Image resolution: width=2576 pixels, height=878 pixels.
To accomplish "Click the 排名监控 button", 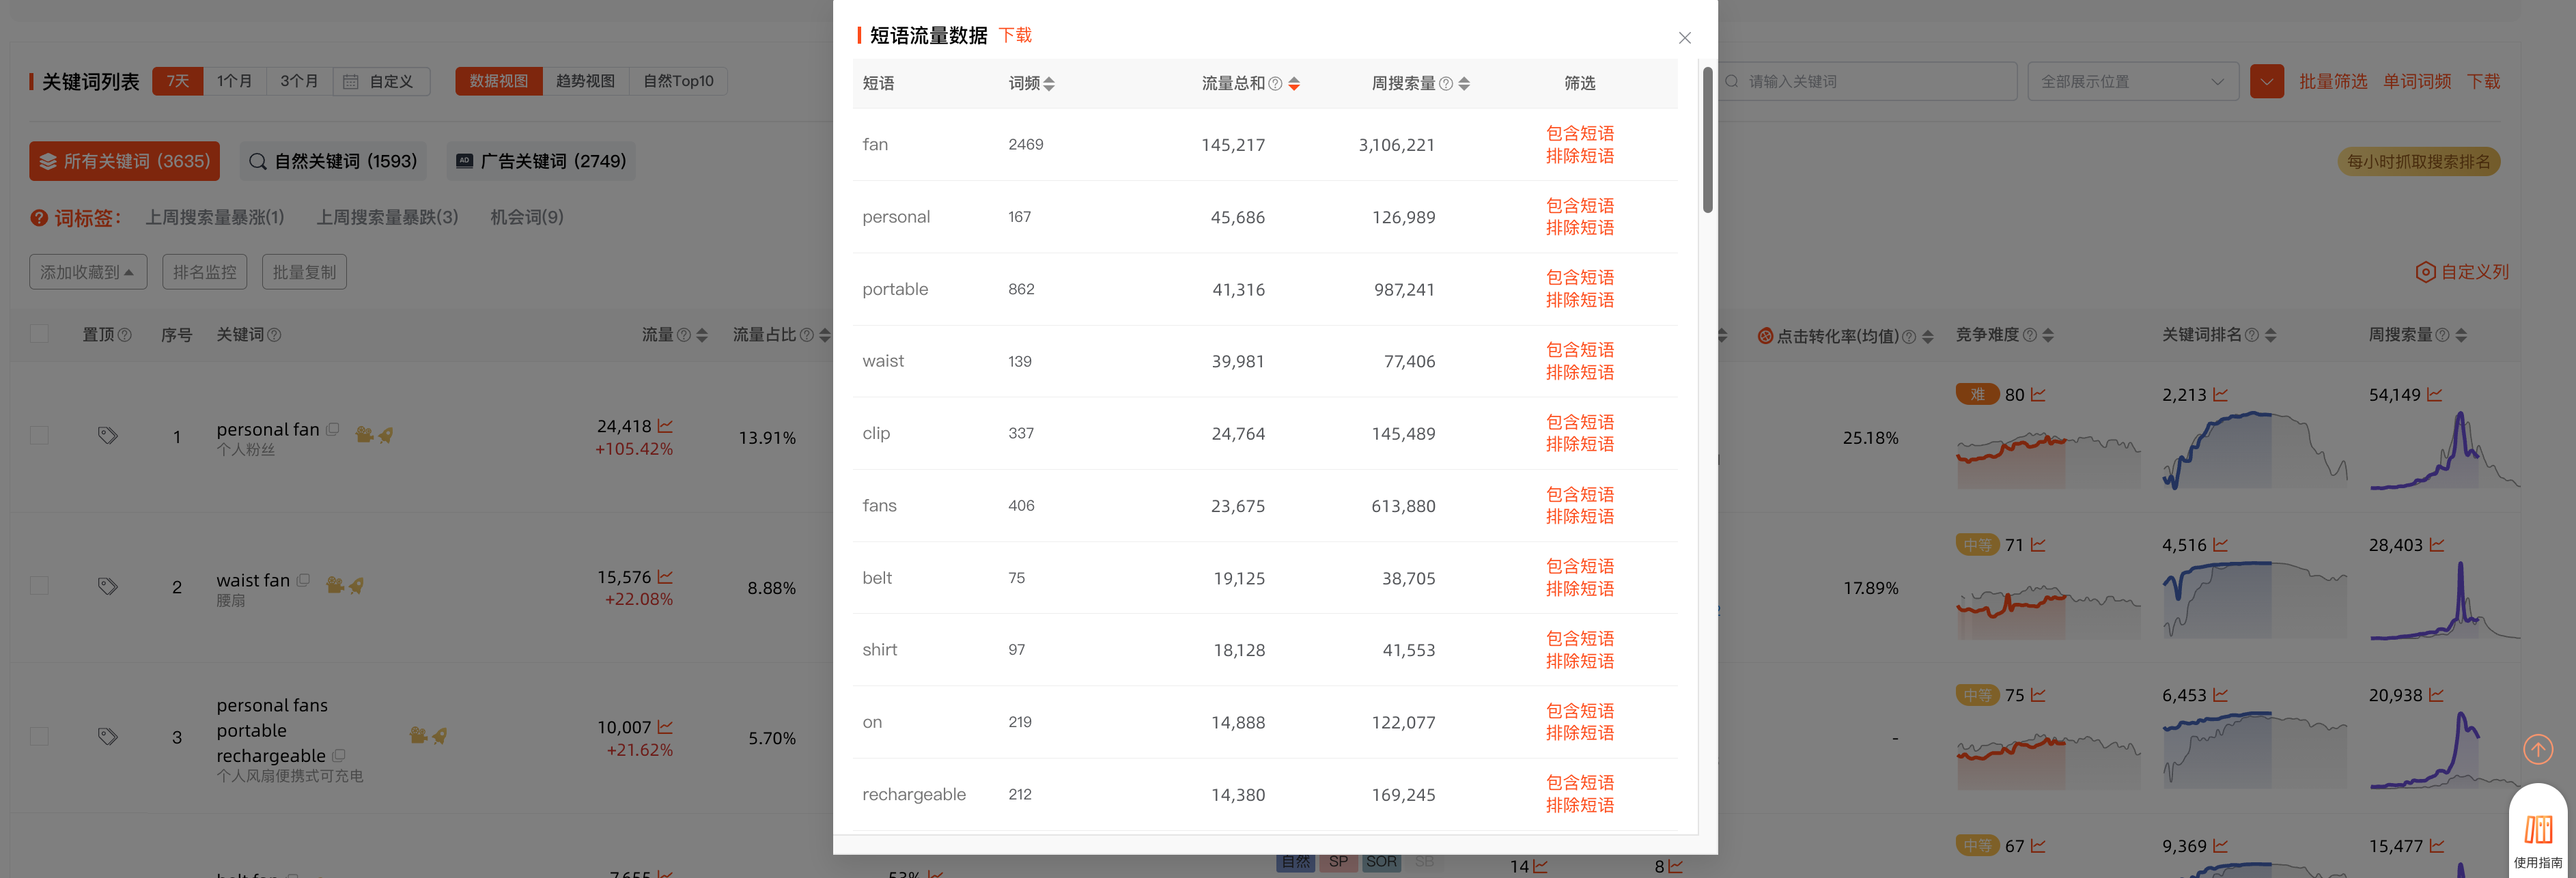I will pyautogui.click(x=204, y=272).
